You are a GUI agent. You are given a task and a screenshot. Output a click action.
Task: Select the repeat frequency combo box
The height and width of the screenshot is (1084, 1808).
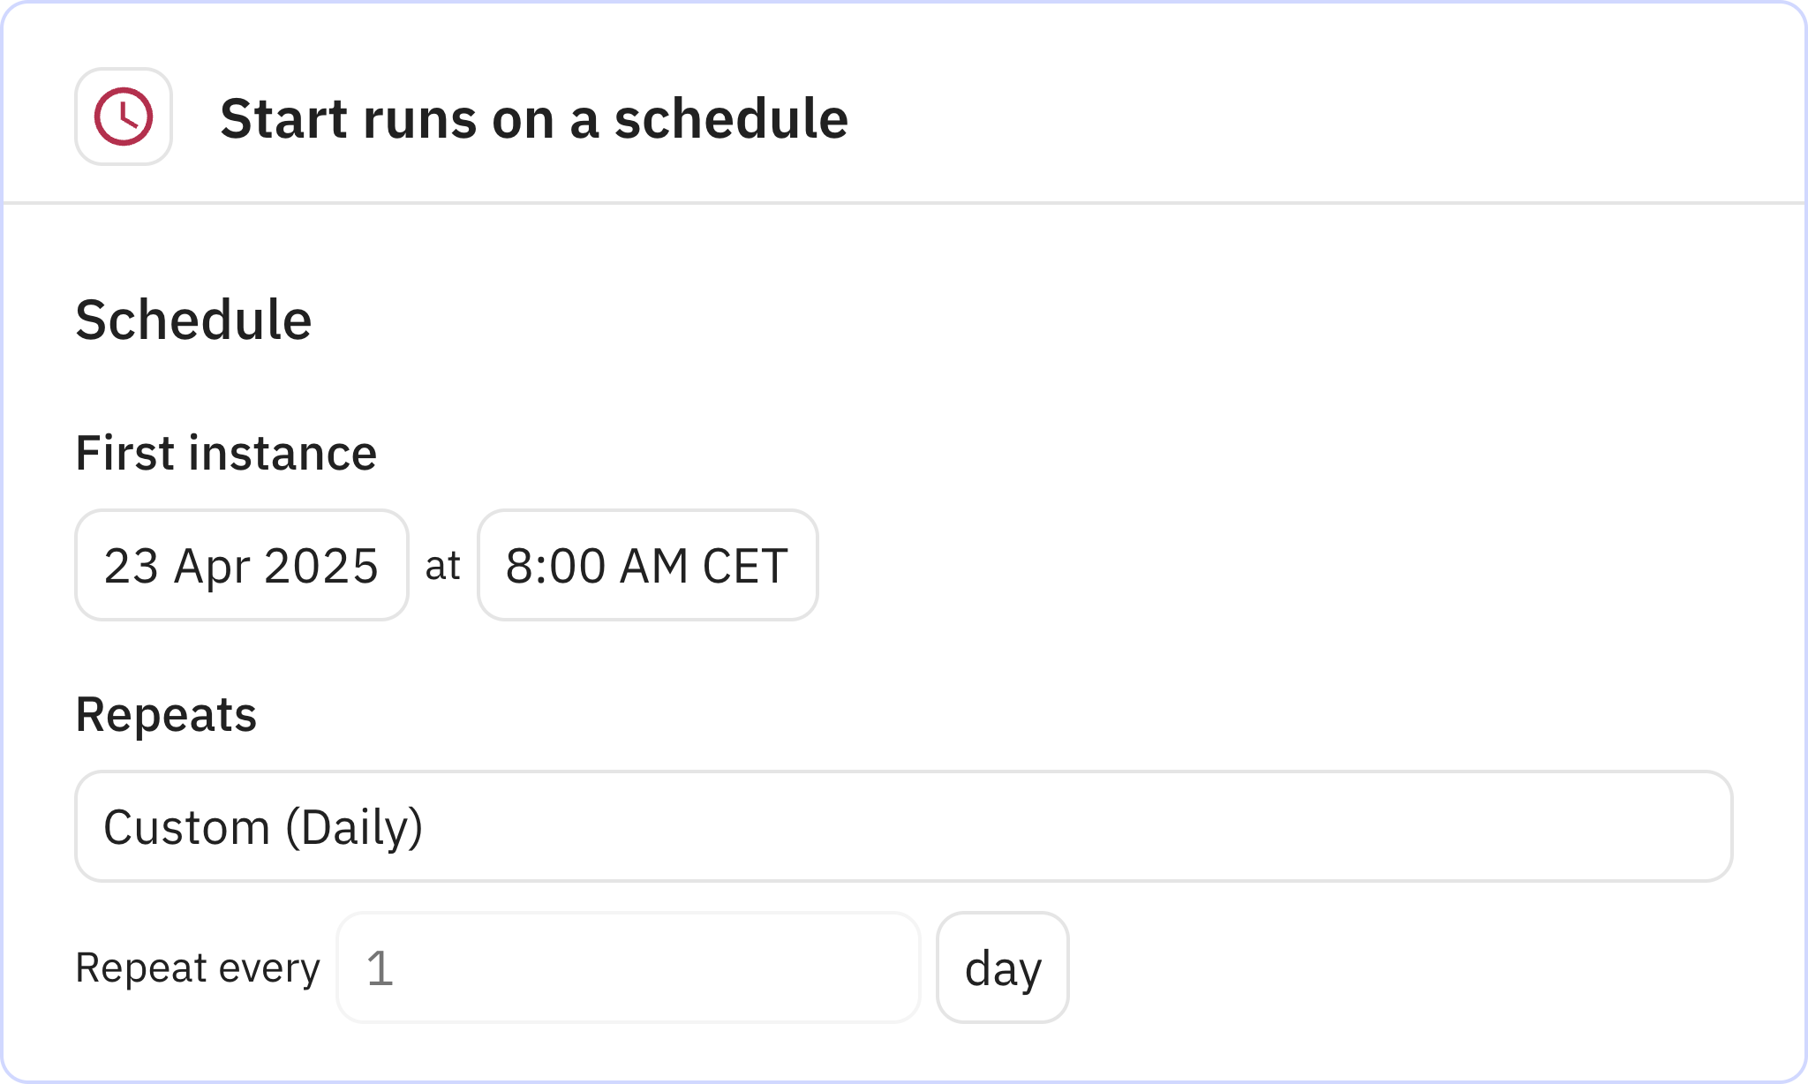(x=903, y=826)
